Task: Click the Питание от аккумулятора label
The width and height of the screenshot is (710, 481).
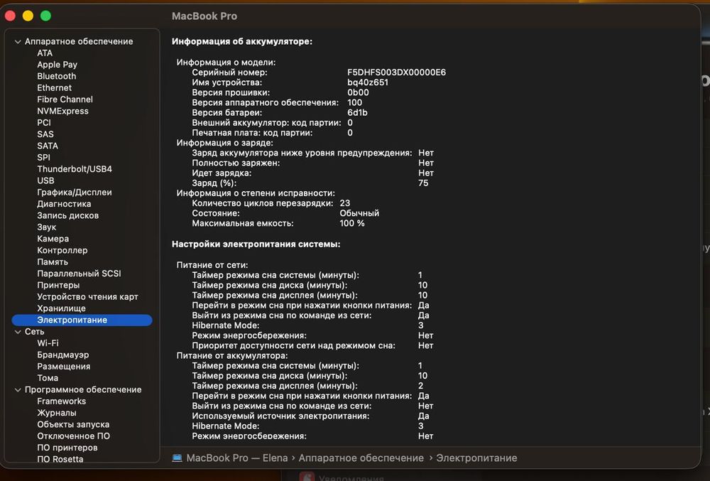Action: (x=232, y=355)
